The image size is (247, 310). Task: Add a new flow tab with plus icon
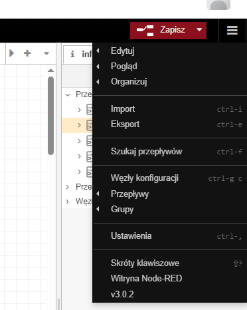point(27,53)
